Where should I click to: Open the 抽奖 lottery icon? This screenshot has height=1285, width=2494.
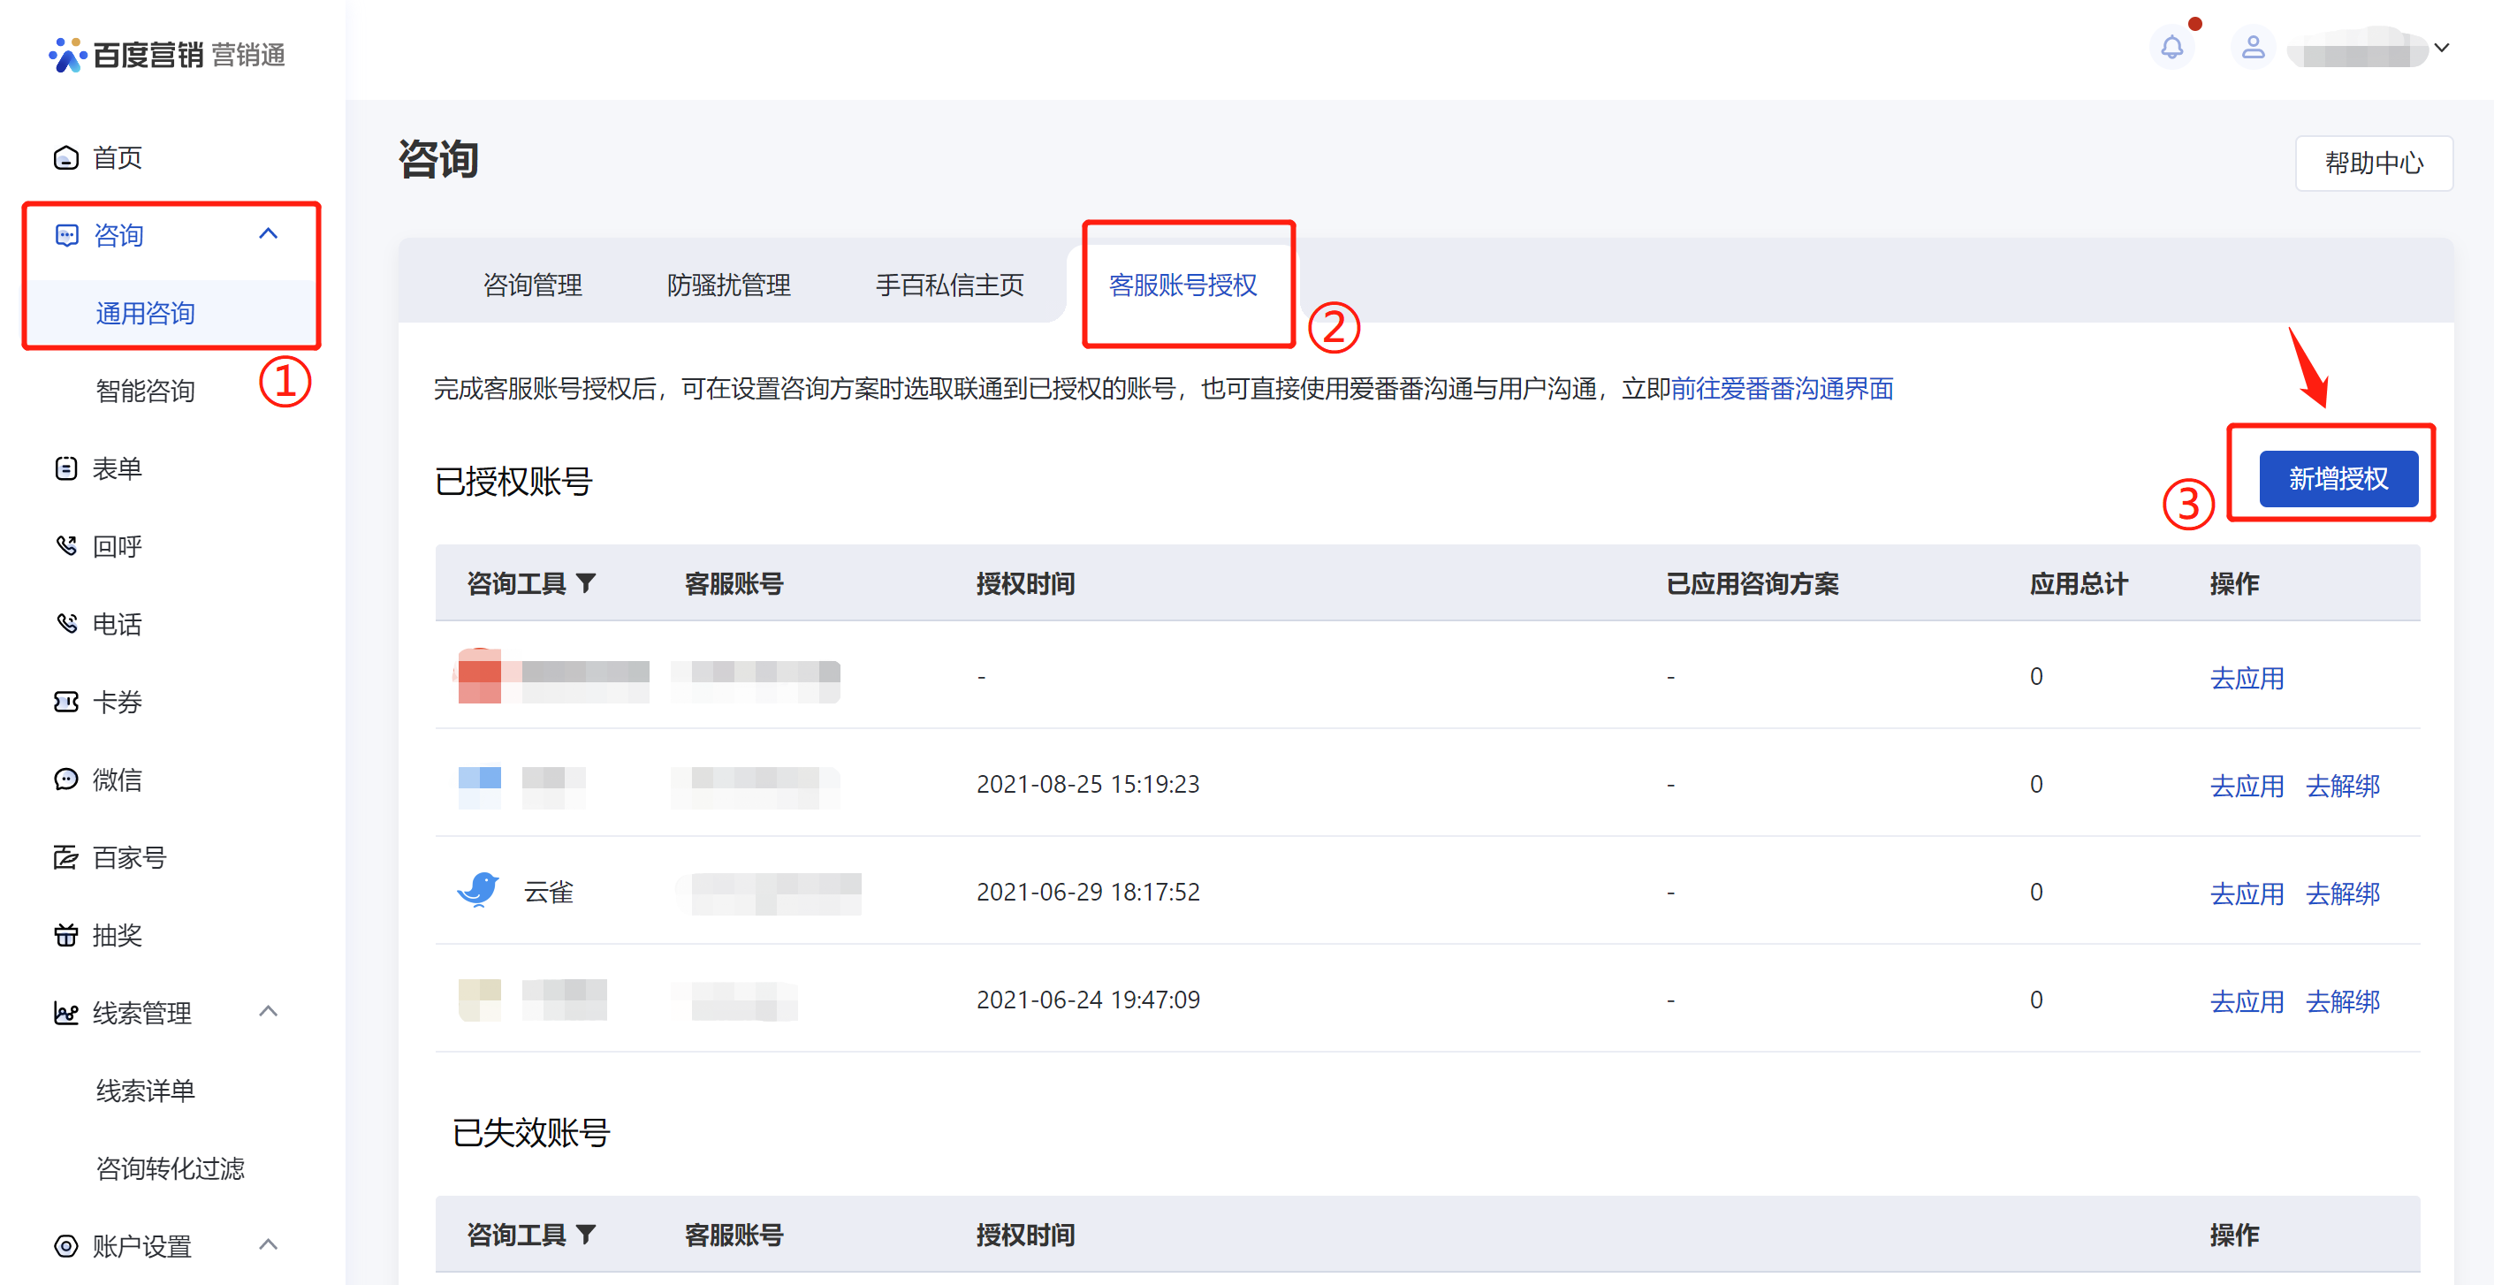(x=65, y=935)
